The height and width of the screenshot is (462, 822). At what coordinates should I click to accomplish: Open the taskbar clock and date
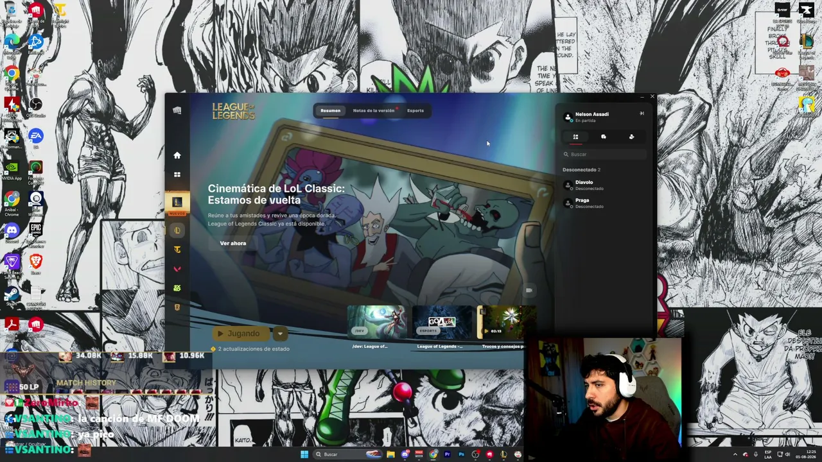click(805, 454)
